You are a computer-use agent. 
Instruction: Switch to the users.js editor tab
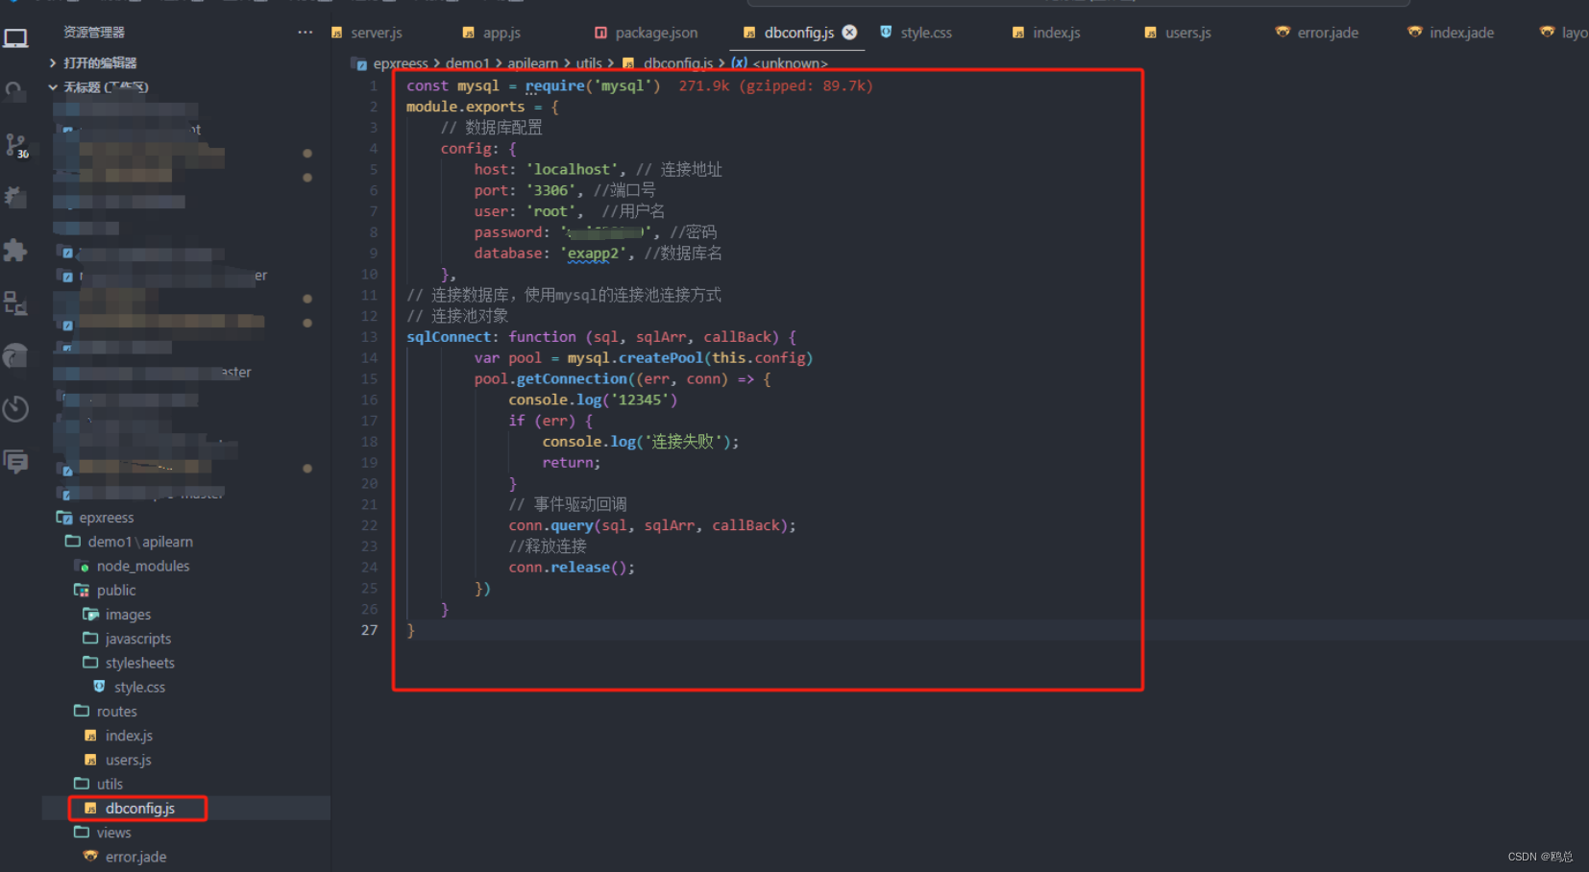tap(1178, 33)
